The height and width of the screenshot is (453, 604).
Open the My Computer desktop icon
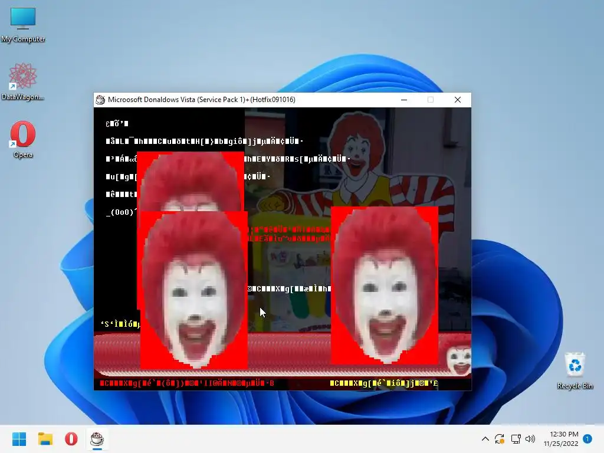[x=23, y=25]
